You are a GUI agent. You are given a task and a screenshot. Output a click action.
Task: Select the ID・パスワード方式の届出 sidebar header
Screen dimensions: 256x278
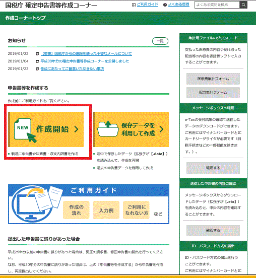213,246
